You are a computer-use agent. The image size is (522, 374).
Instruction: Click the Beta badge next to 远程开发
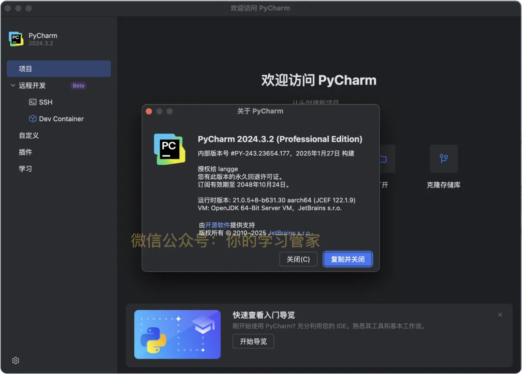79,86
